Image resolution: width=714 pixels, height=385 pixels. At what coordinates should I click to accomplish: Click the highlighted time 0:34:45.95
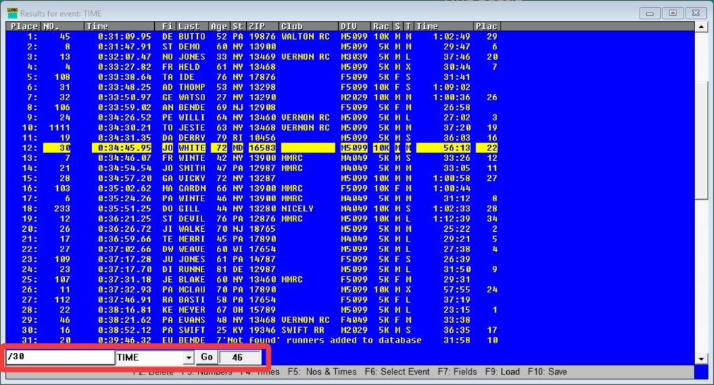(123, 148)
